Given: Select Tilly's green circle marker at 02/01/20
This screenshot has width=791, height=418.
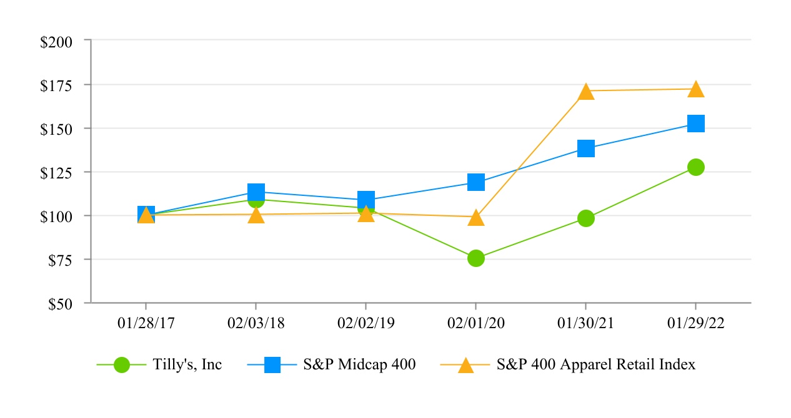Looking at the screenshot, I should [475, 258].
